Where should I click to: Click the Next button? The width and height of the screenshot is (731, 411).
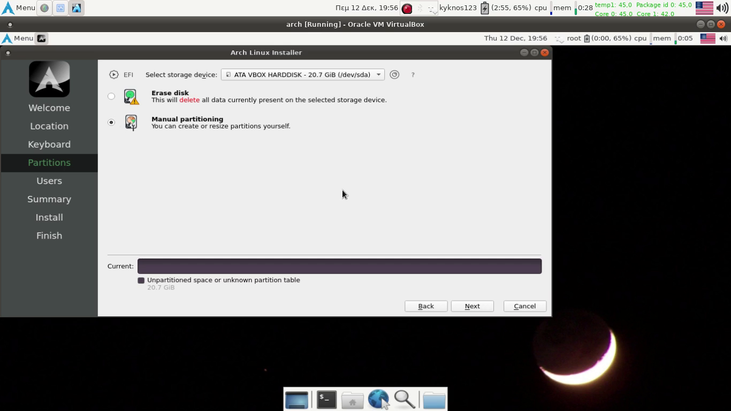[472, 306]
